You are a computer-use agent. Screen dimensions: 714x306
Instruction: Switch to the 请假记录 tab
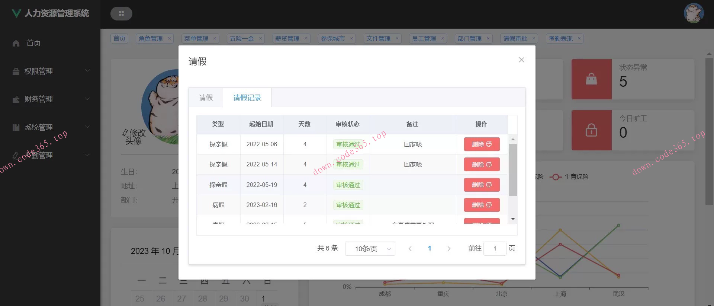point(247,98)
